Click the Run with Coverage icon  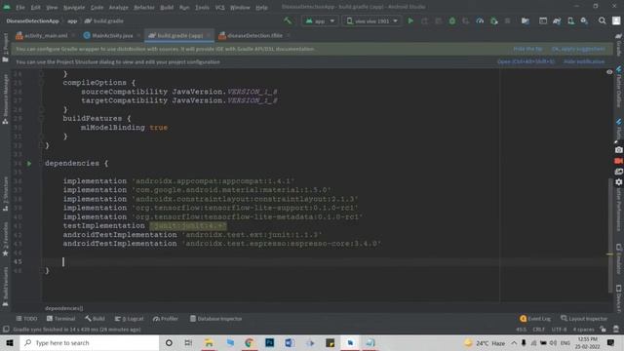click(x=466, y=20)
